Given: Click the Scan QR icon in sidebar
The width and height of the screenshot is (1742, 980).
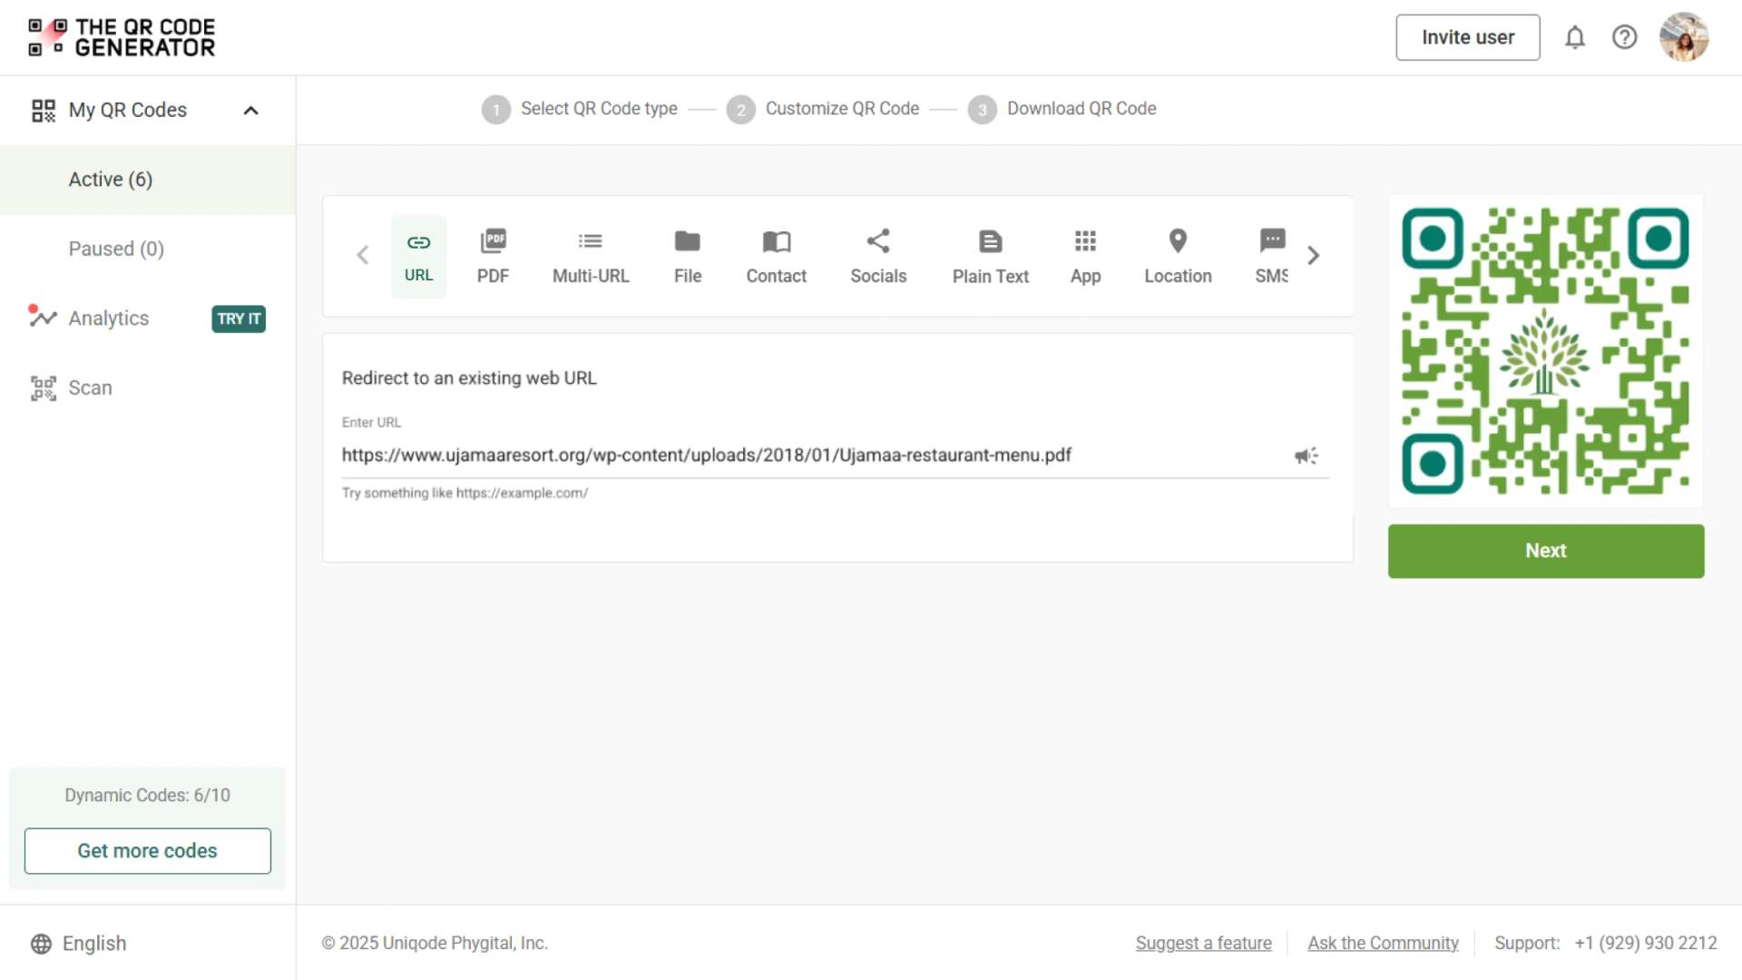Looking at the screenshot, I should coord(44,388).
